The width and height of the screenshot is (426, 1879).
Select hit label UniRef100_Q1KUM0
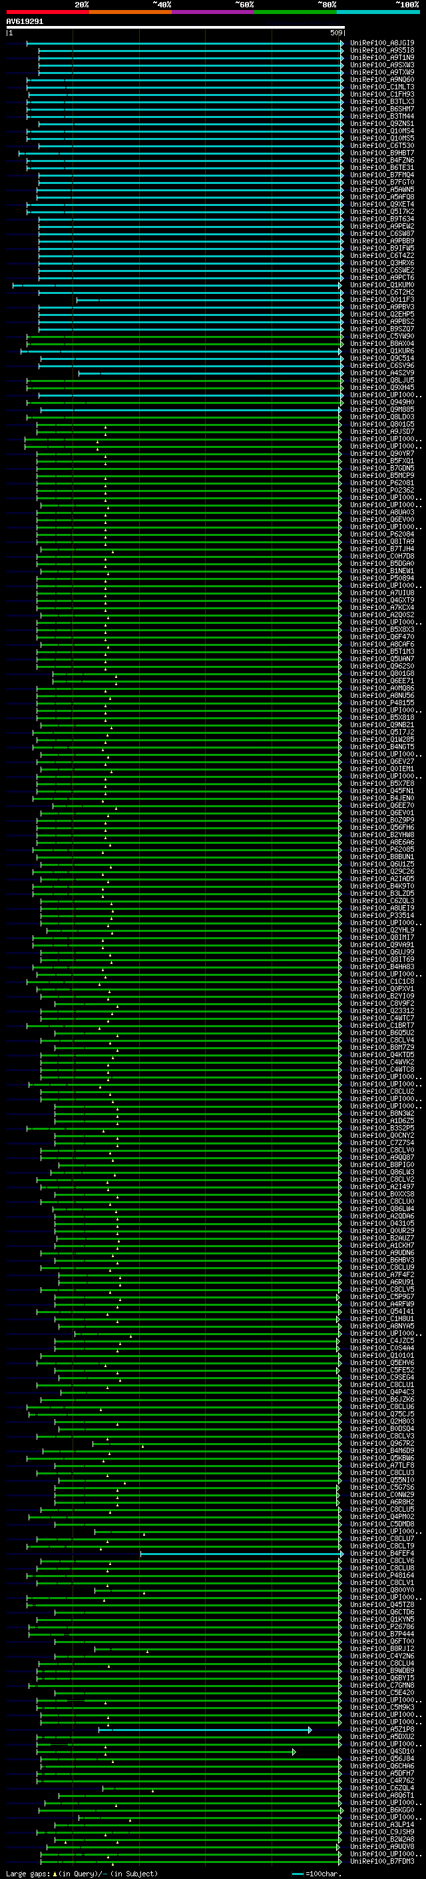382,285
